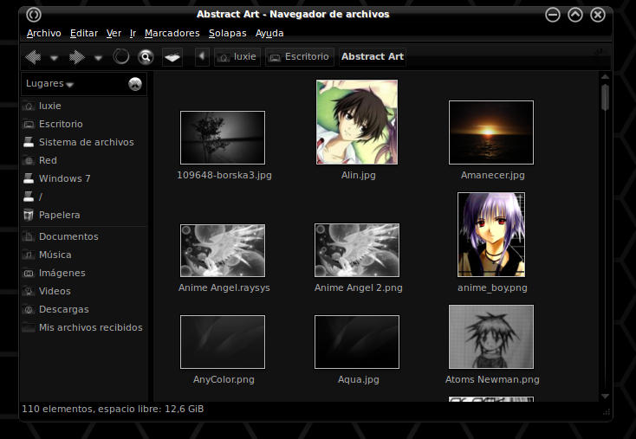Click the reload circle icon in the toolbar
This screenshot has height=439, width=636.
[x=120, y=56]
